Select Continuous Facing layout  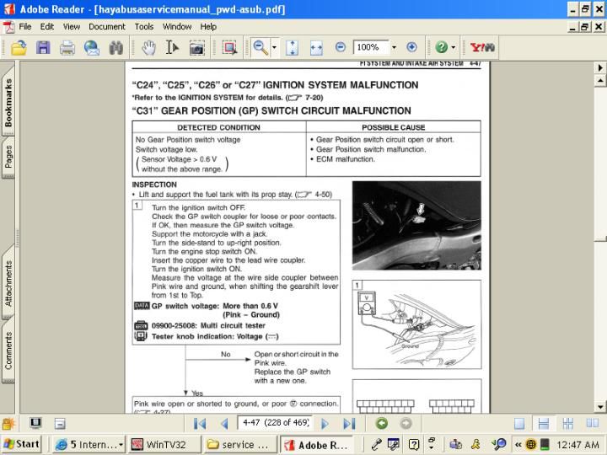tap(568, 424)
